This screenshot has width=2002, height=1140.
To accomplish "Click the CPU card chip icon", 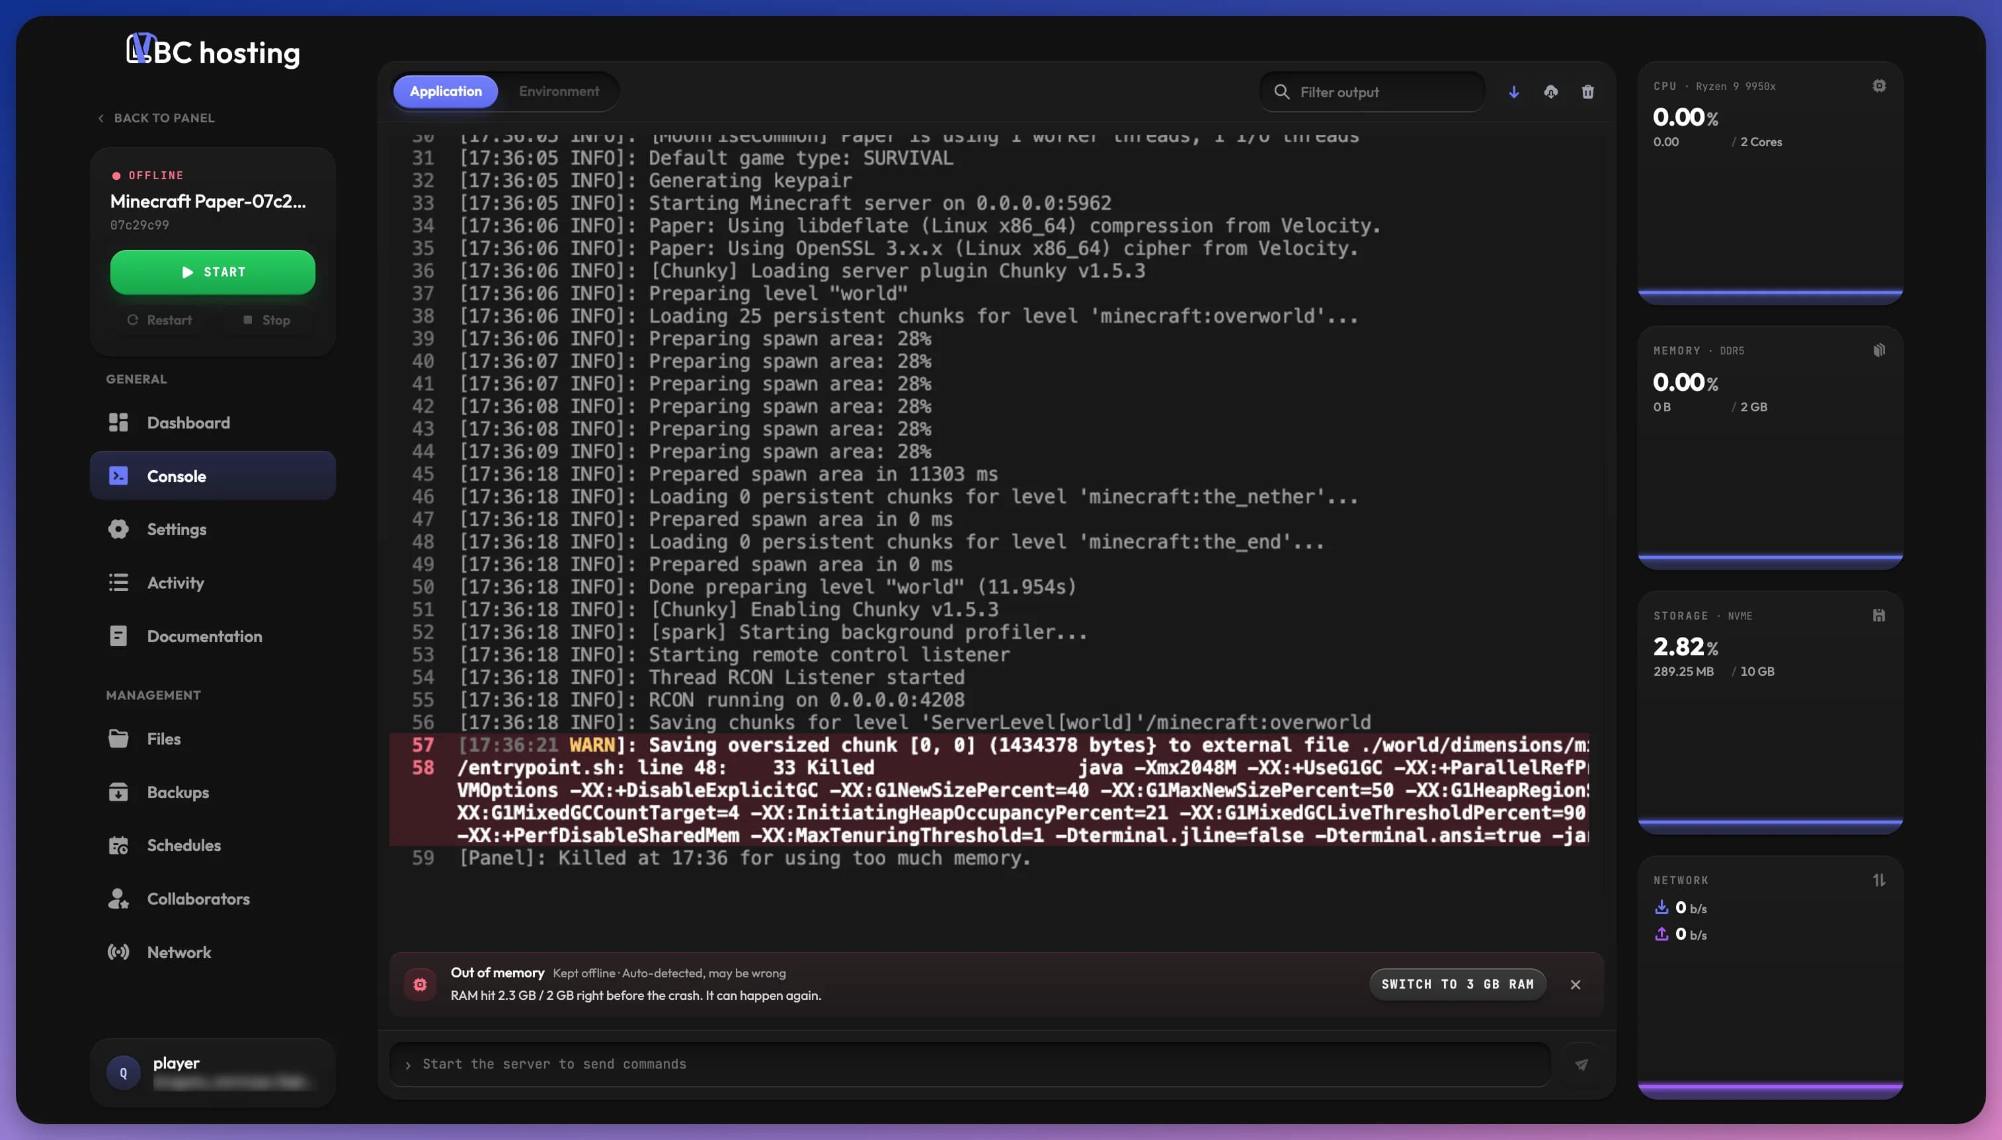I will (x=1878, y=85).
